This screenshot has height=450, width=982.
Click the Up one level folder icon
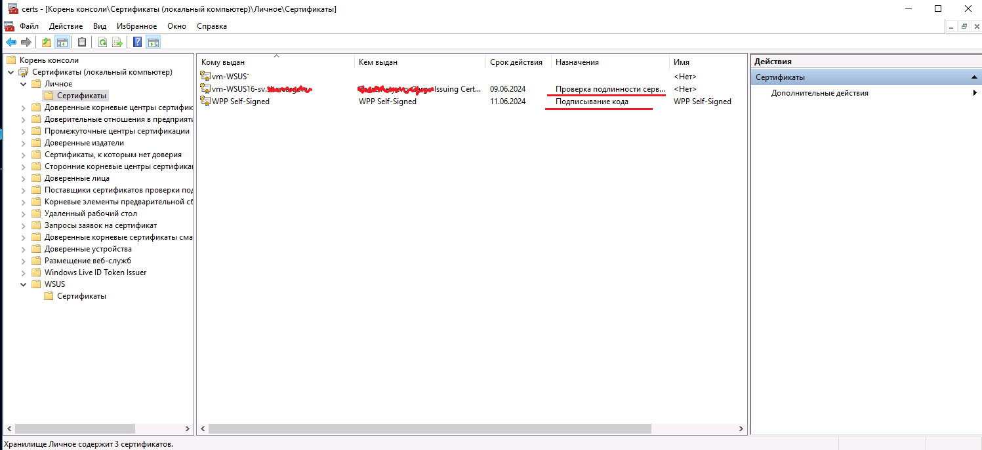pos(46,41)
